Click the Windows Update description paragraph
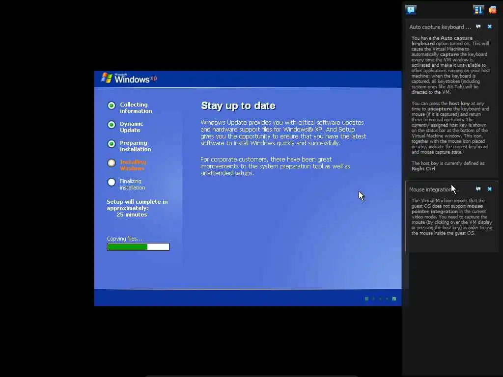Screen dimensions: 503x377 tap(283, 133)
